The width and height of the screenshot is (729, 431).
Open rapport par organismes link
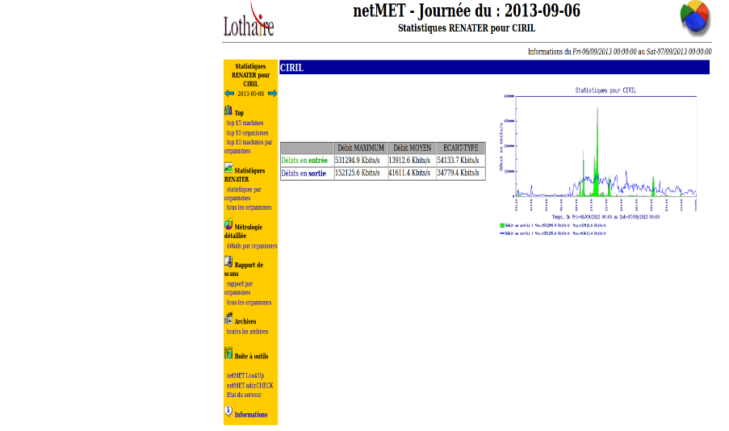point(239,288)
